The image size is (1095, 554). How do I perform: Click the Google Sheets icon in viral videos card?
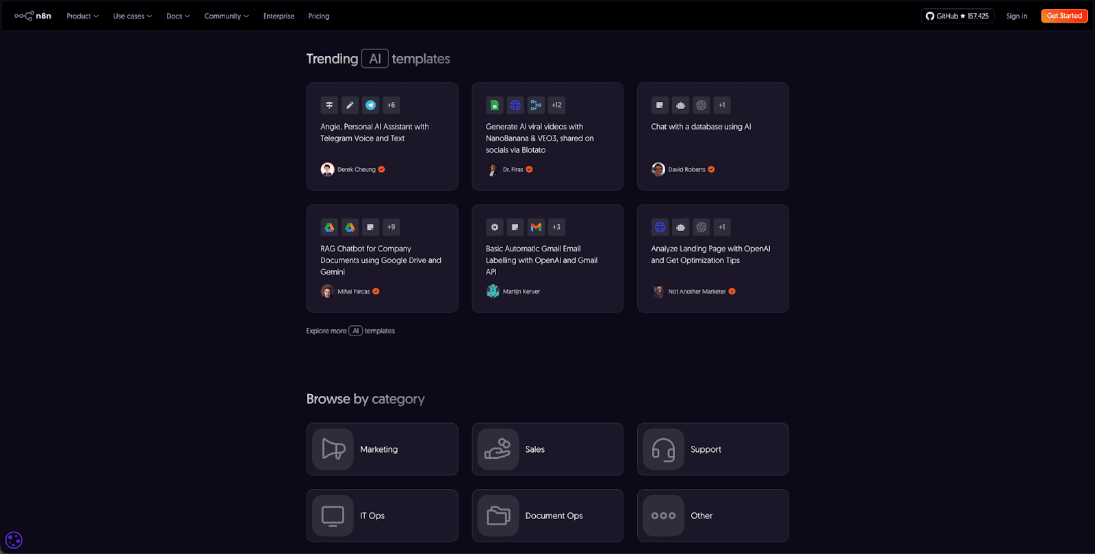click(495, 105)
